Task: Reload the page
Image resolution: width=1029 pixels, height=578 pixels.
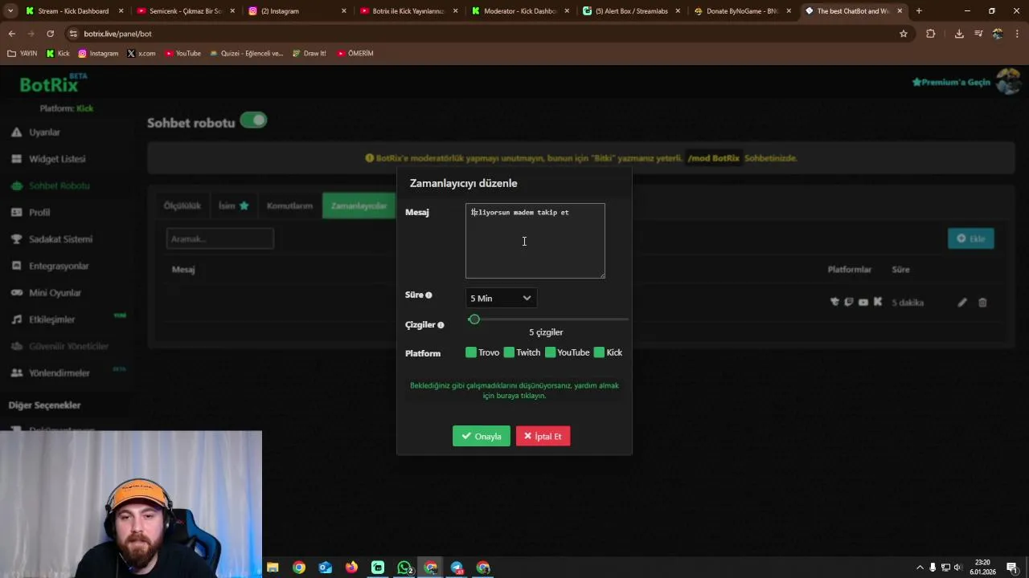Action: (50, 34)
